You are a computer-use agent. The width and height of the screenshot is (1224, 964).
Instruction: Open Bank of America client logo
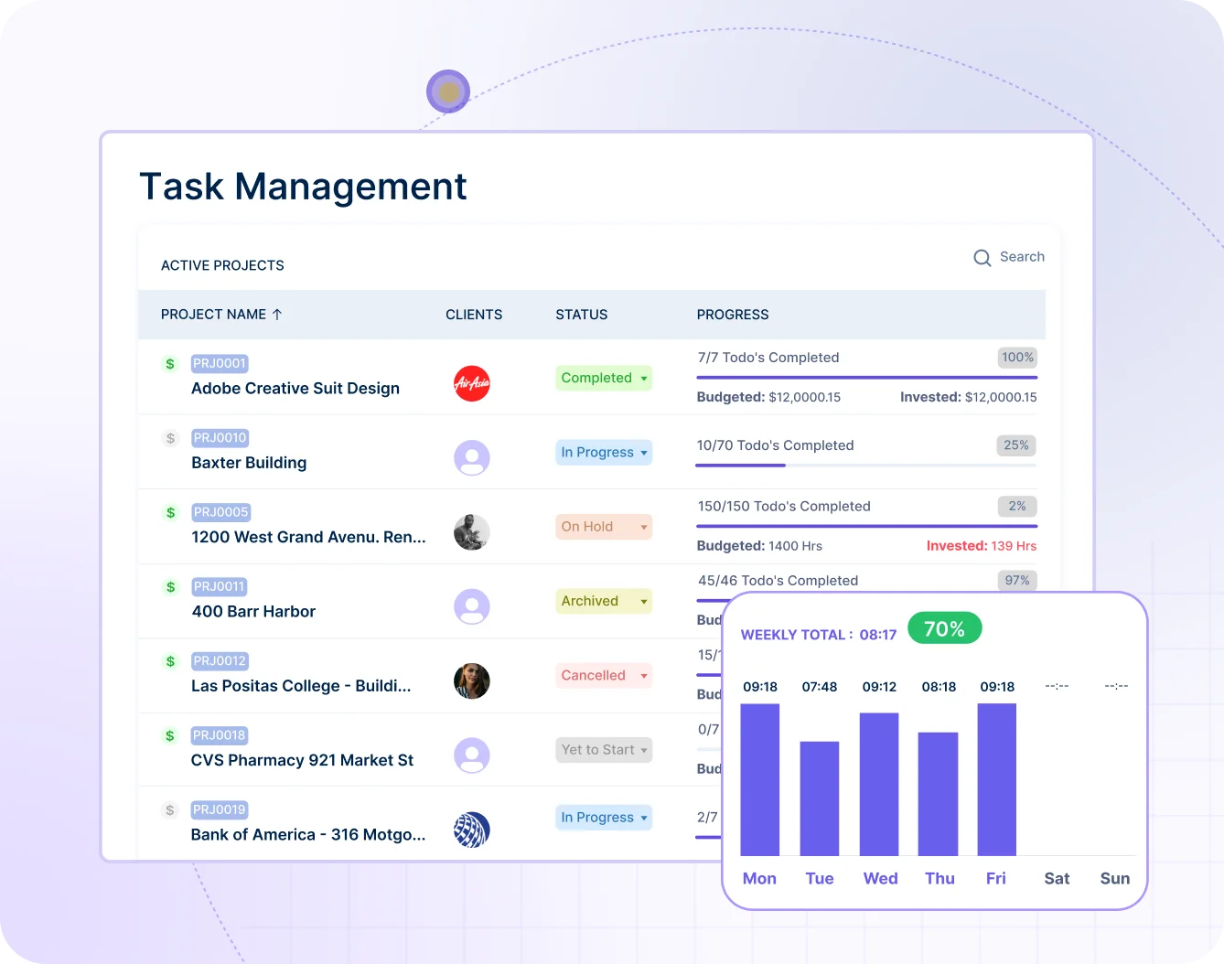[472, 830]
